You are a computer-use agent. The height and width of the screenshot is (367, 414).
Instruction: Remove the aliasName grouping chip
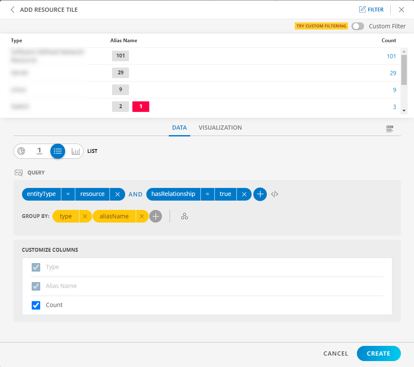(x=142, y=216)
